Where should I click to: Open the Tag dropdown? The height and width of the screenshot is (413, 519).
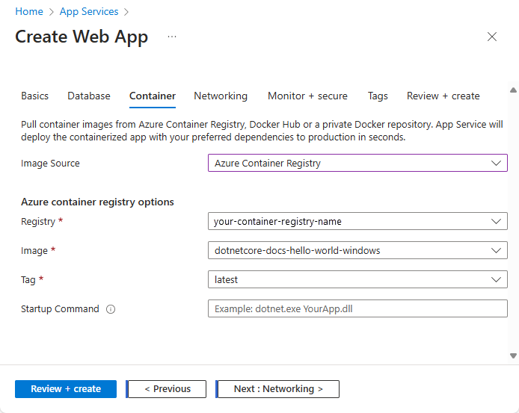coord(357,279)
